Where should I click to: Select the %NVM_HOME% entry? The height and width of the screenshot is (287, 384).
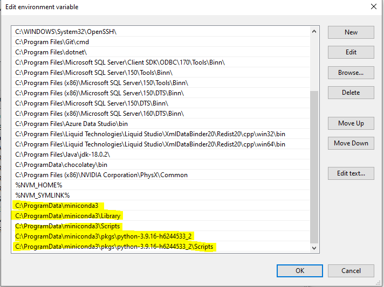click(161, 185)
